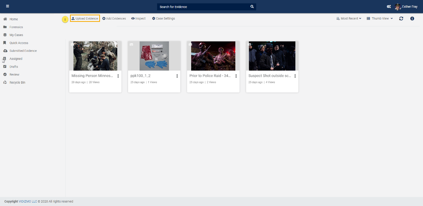Viewport: 423px width, 206px height.
Task: Click the search magnifier icon
Action: point(252,7)
